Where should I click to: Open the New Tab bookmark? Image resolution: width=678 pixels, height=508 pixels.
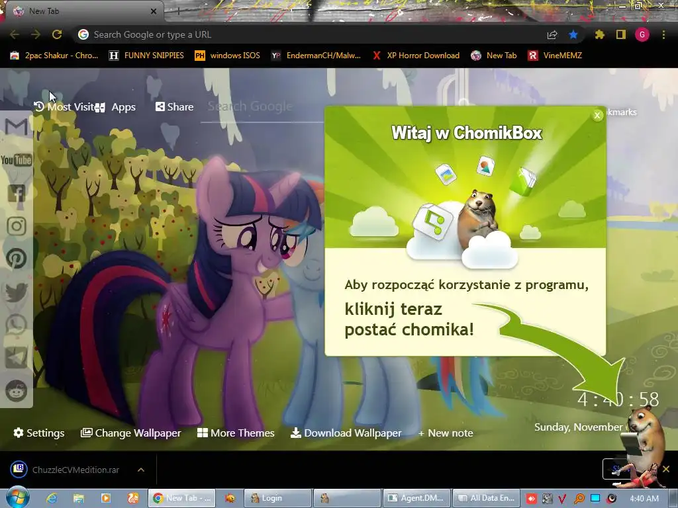click(x=494, y=56)
